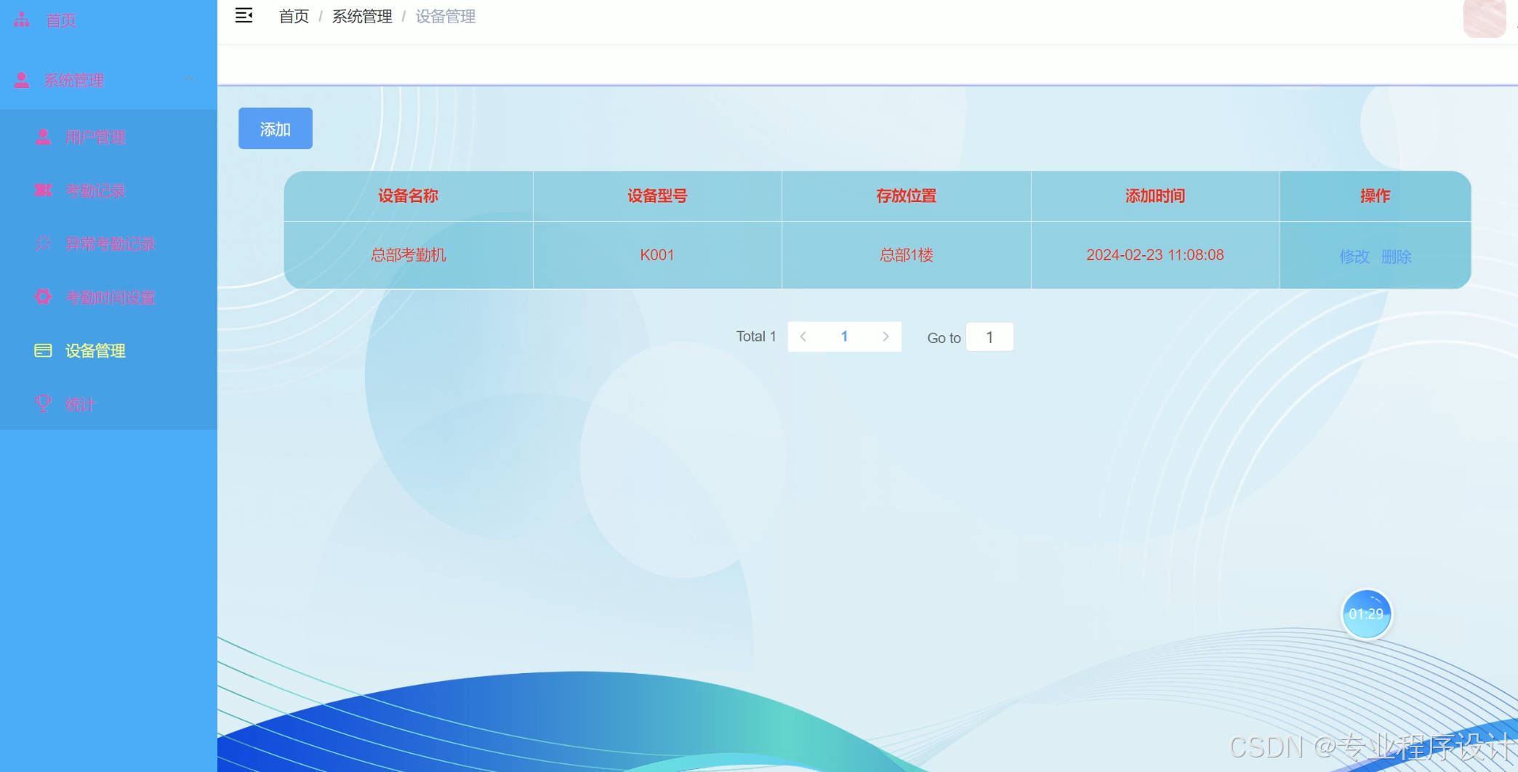Click the 01:29 floating timer bubble
The image size is (1518, 772).
coord(1367,614)
